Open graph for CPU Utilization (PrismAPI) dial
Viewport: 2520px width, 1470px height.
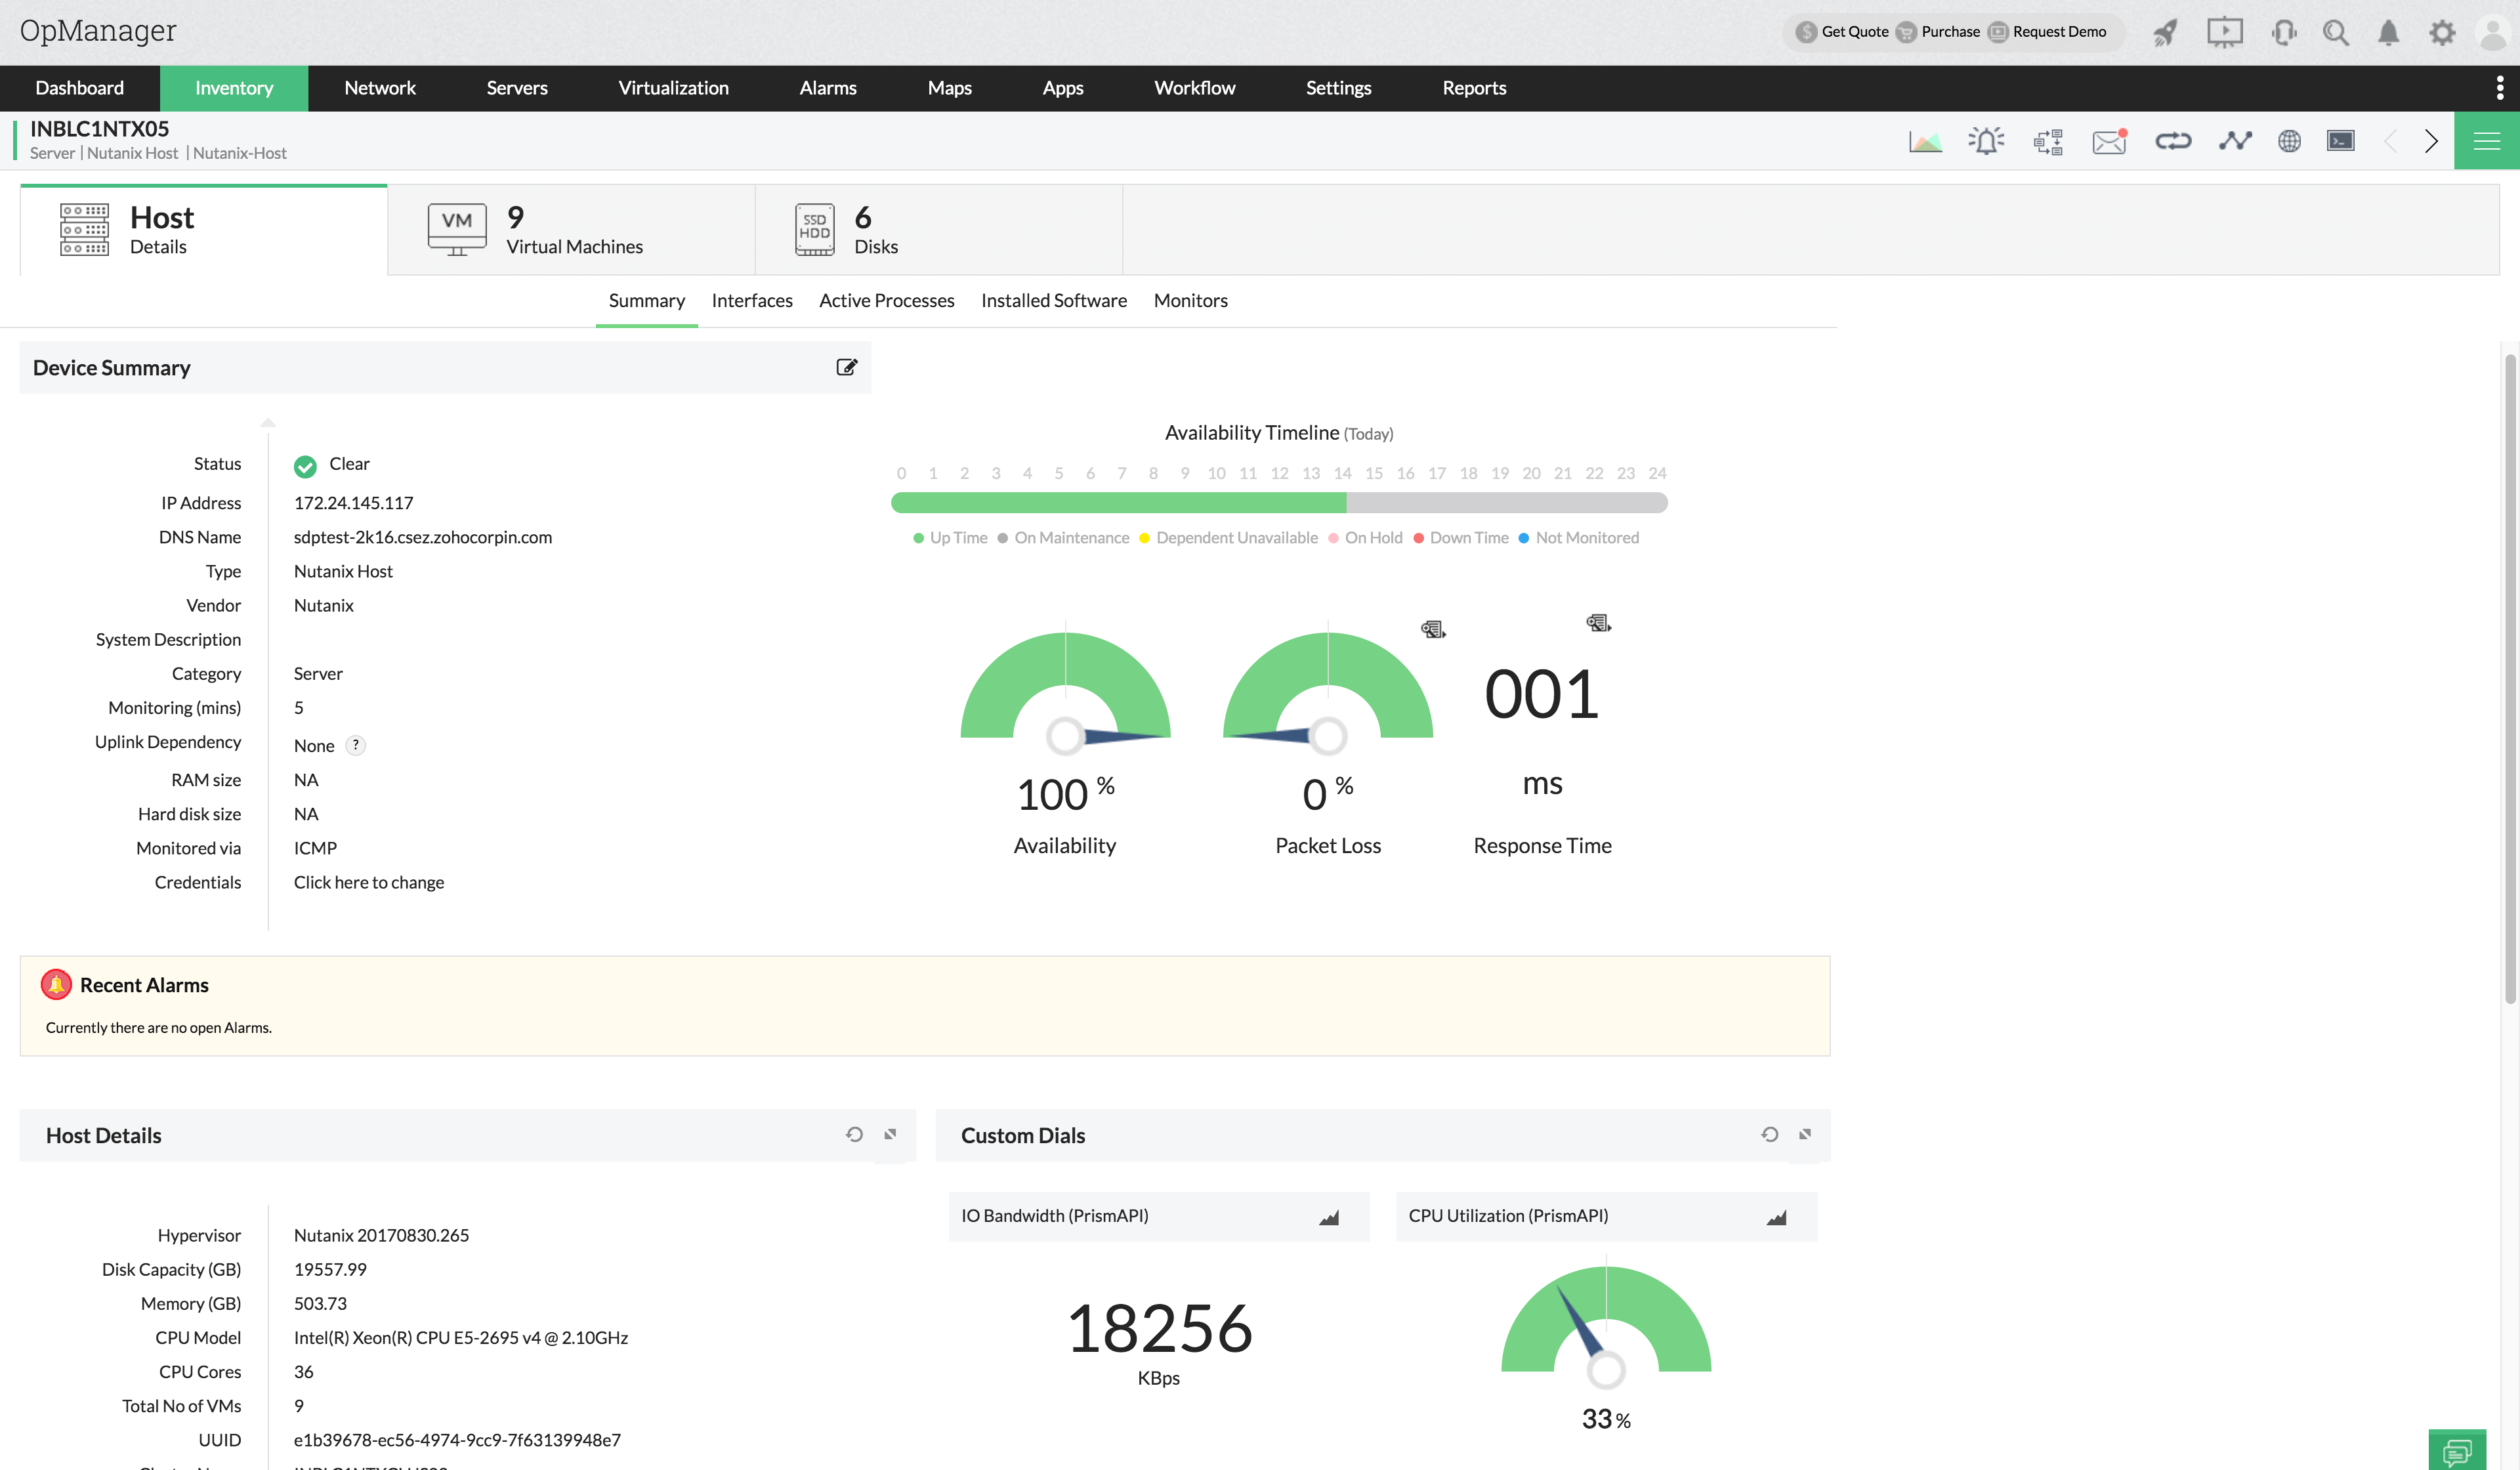1776,1217
